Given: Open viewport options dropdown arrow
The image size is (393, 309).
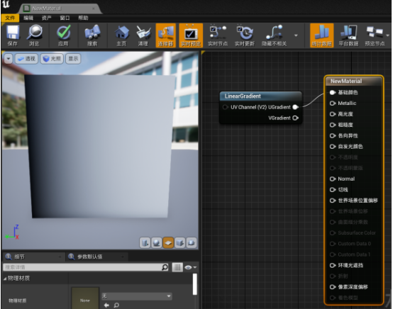Looking at the screenshot, I should tap(9, 59).
